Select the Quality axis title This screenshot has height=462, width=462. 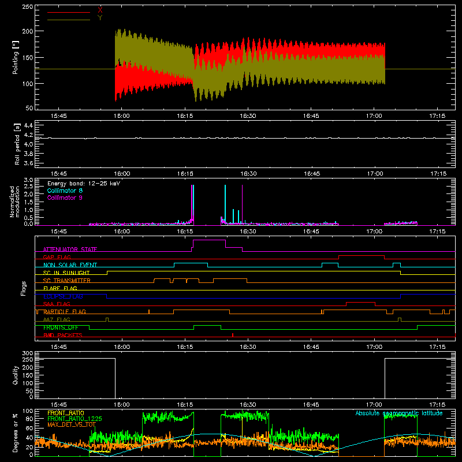pos(16,375)
